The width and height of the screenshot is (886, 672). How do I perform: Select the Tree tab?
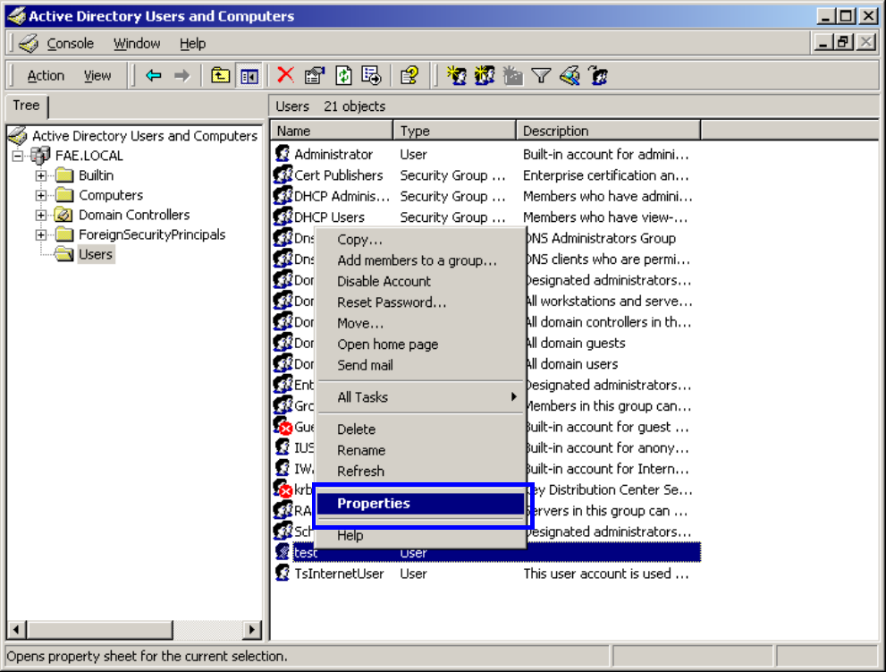click(27, 106)
